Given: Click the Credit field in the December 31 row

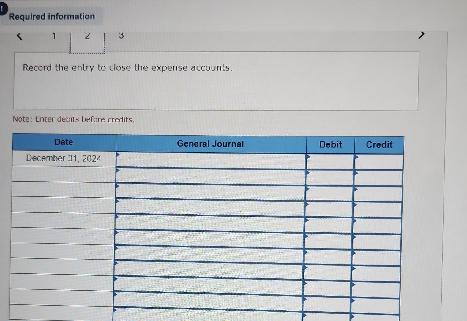Looking at the screenshot, I should 378,162.
